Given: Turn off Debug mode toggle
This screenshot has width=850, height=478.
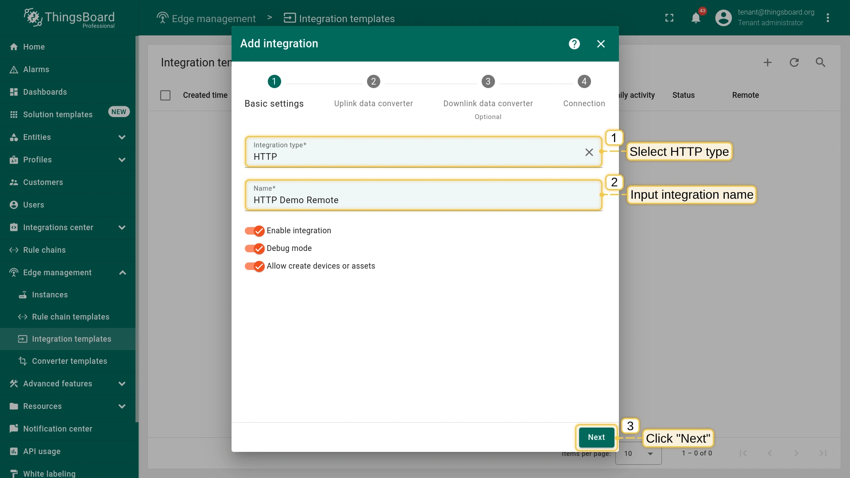Looking at the screenshot, I should click(255, 248).
